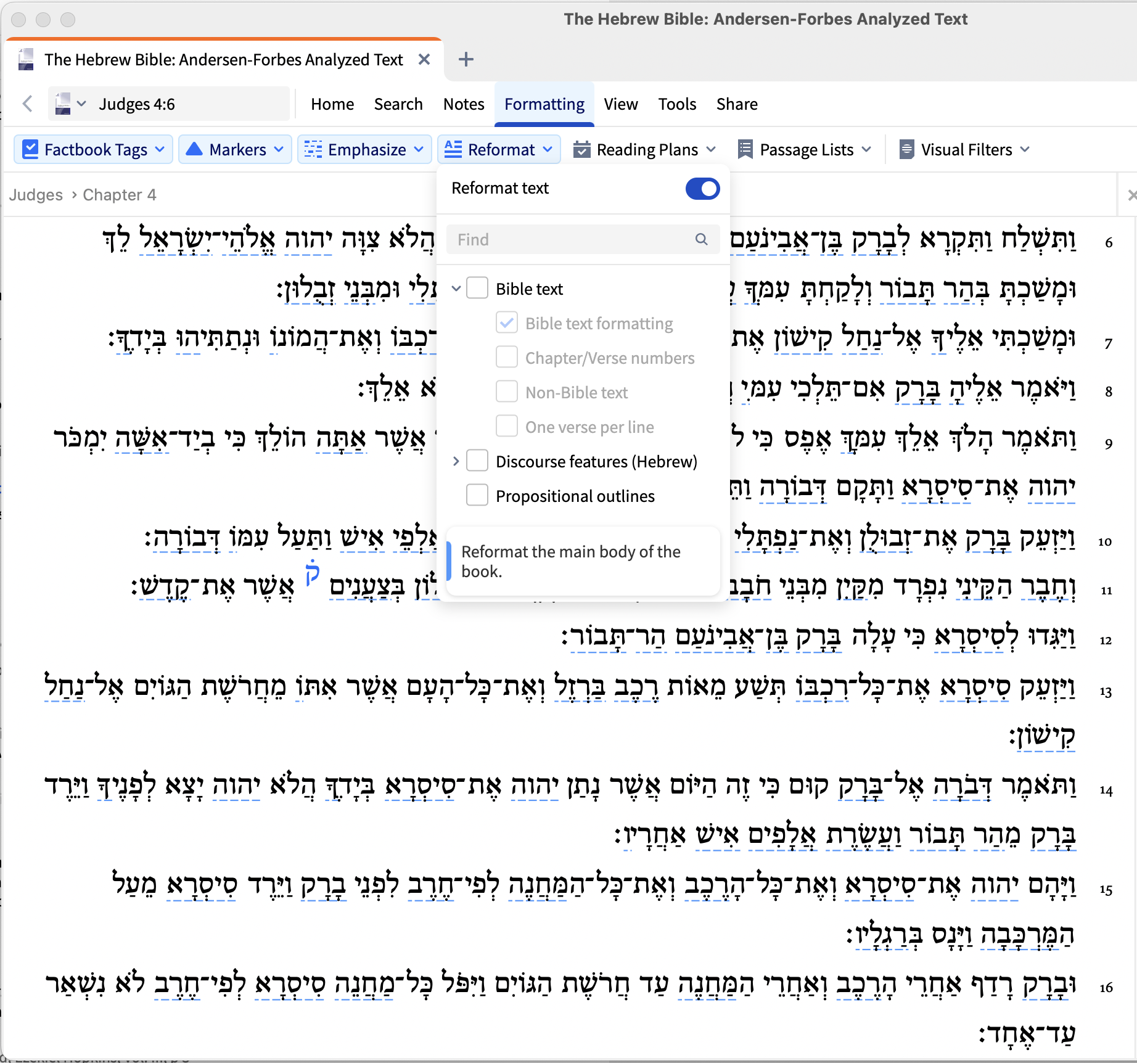Open Passage Lists dropdown arrow
Viewport: 1137px width, 1063px height.
coord(866,149)
